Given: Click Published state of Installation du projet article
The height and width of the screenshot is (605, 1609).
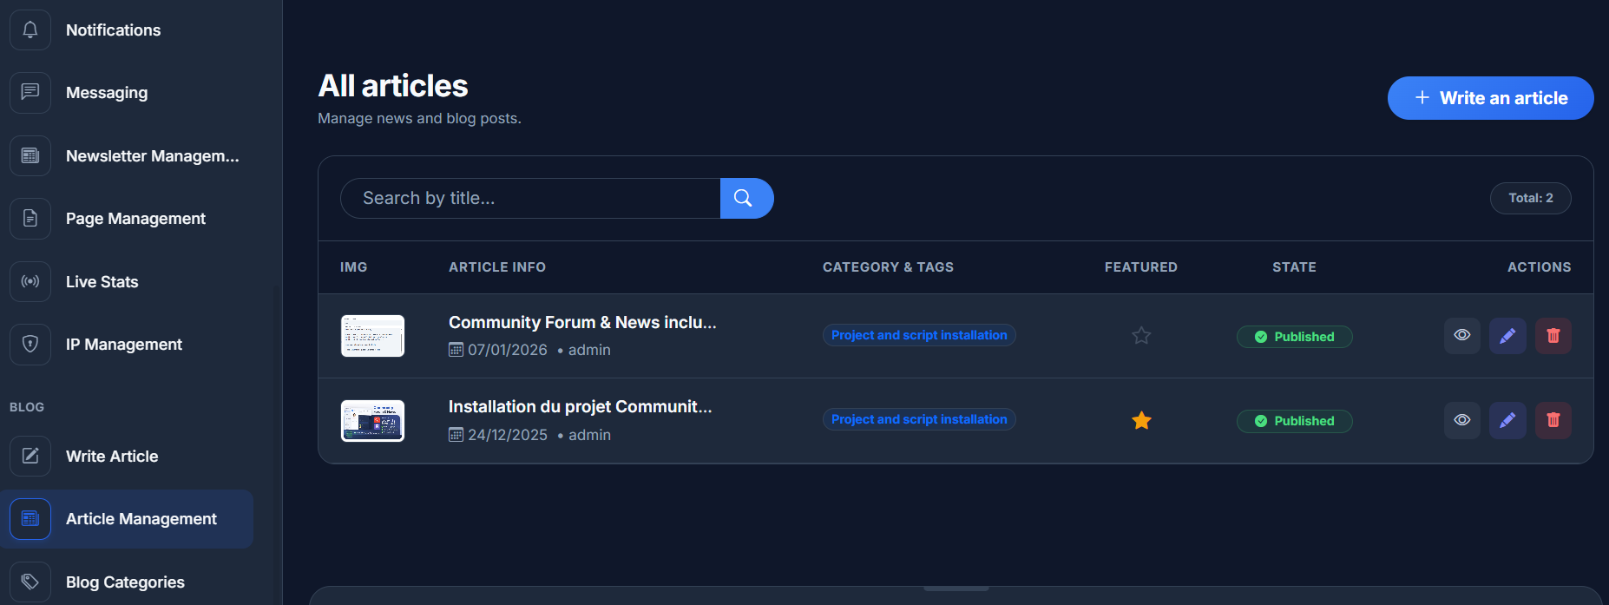Looking at the screenshot, I should coord(1294,421).
